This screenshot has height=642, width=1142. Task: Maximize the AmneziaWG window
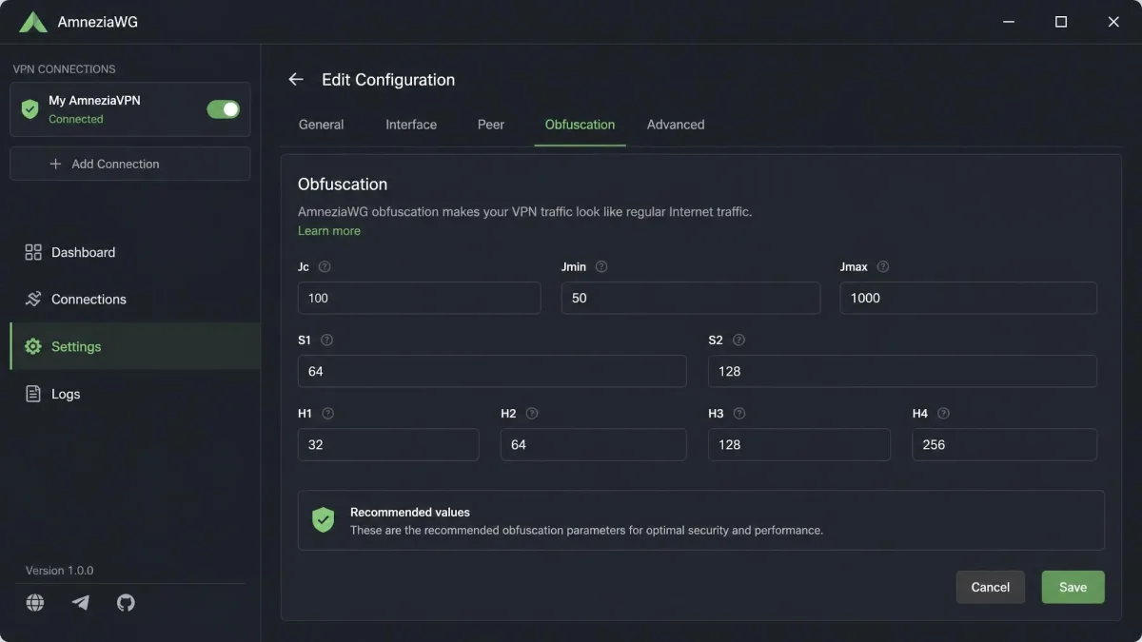point(1061,22)
